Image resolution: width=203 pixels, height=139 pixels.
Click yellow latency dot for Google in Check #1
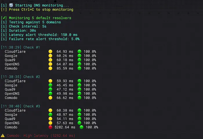pyautogui.click(x=50, y=56)
